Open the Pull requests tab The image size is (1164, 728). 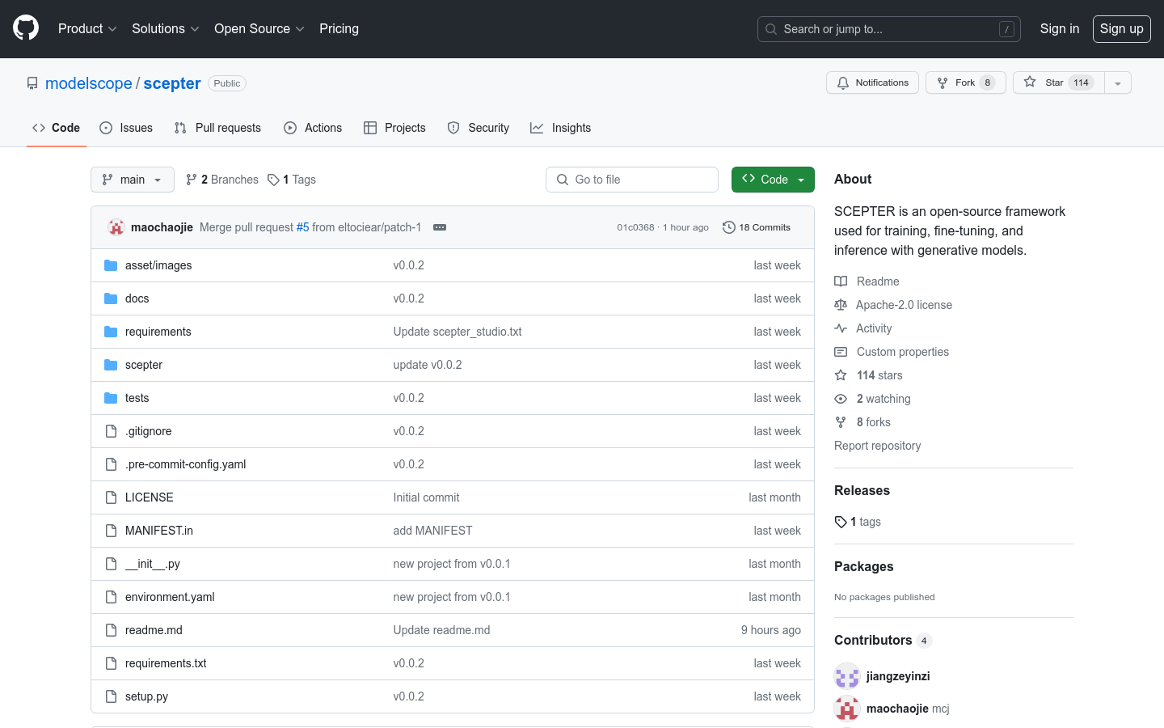pos(217,128)
